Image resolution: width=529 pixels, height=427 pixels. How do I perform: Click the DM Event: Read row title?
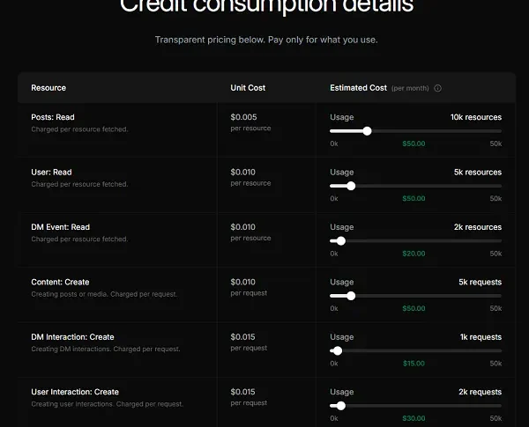click(x=61, y=227)
